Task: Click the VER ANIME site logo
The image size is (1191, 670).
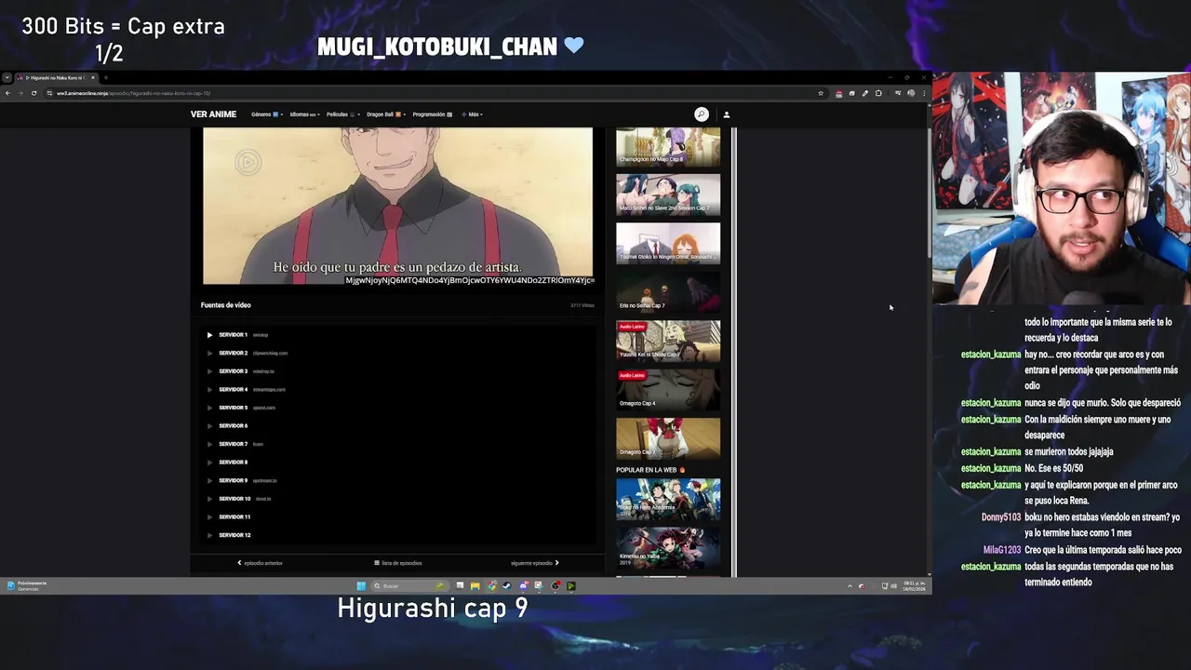Action: (213, 114)
